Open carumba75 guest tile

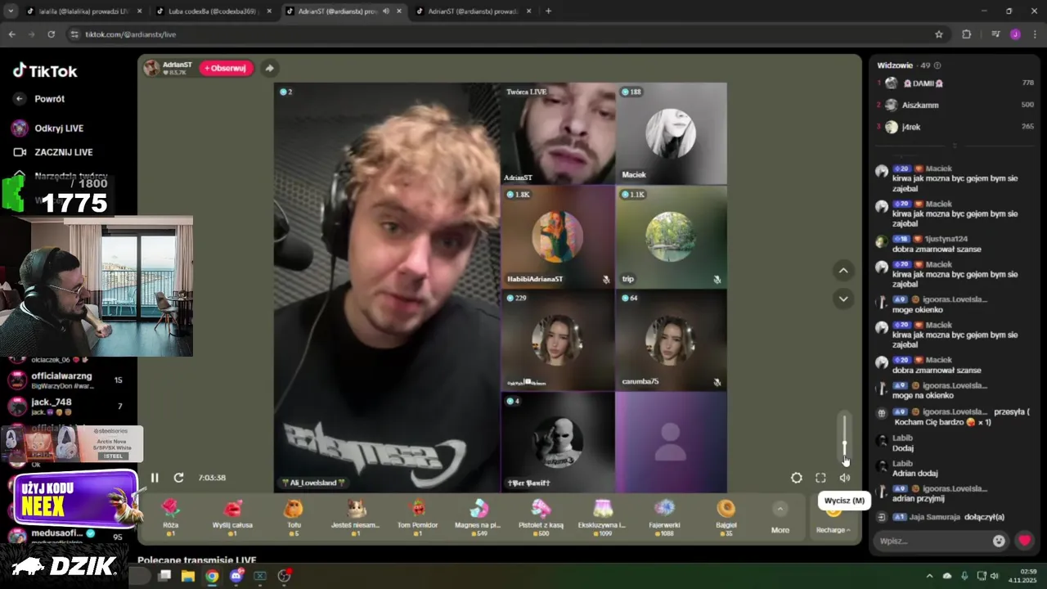click(x=671, y=339)
